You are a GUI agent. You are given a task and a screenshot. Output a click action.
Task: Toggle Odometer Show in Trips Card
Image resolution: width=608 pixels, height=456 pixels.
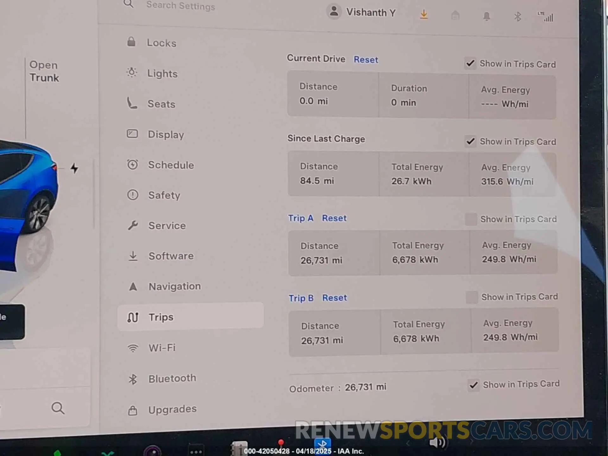pyautogui.click(x=474, y=385)
